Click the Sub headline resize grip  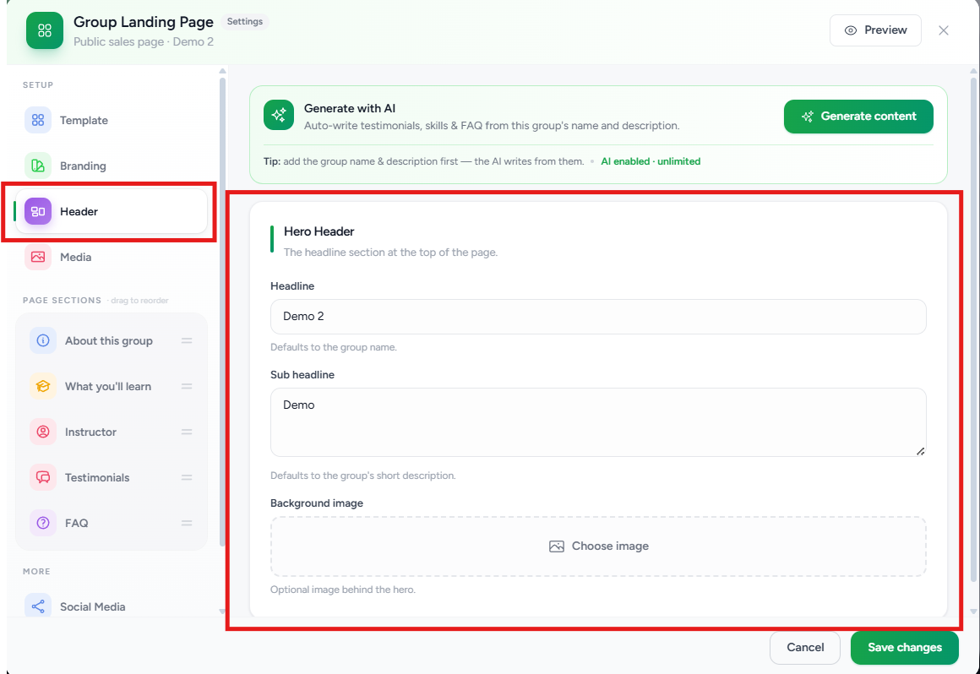(920, 451)
